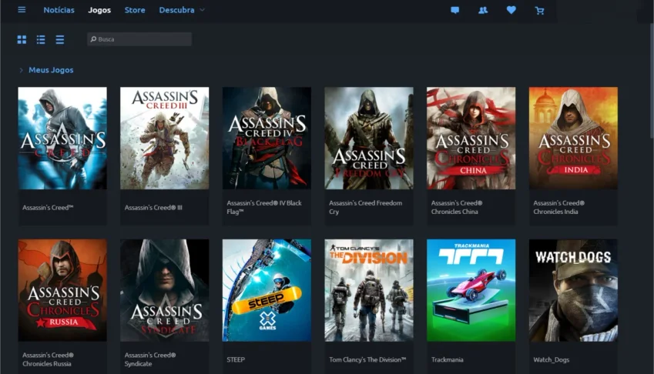Click "Assassin's Creed® Chronicles India" label
This screenshot has height=374, width=654.
(559, 208)
